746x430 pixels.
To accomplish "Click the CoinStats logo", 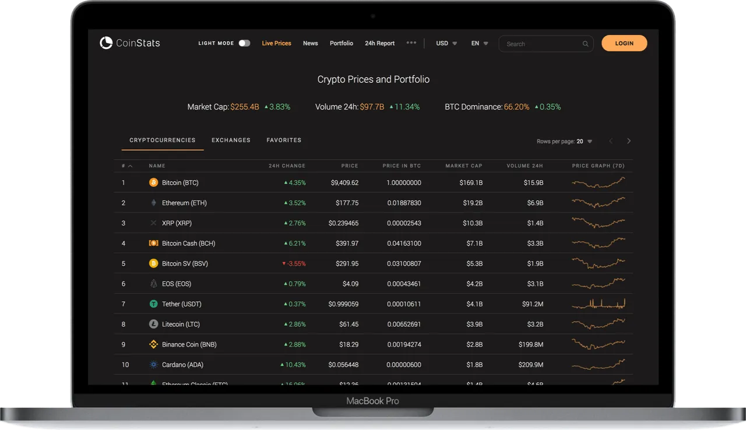I will click(129, 43).
